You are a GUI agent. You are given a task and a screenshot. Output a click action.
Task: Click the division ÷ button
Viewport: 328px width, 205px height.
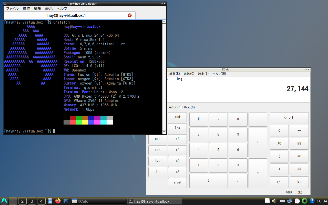218,119
